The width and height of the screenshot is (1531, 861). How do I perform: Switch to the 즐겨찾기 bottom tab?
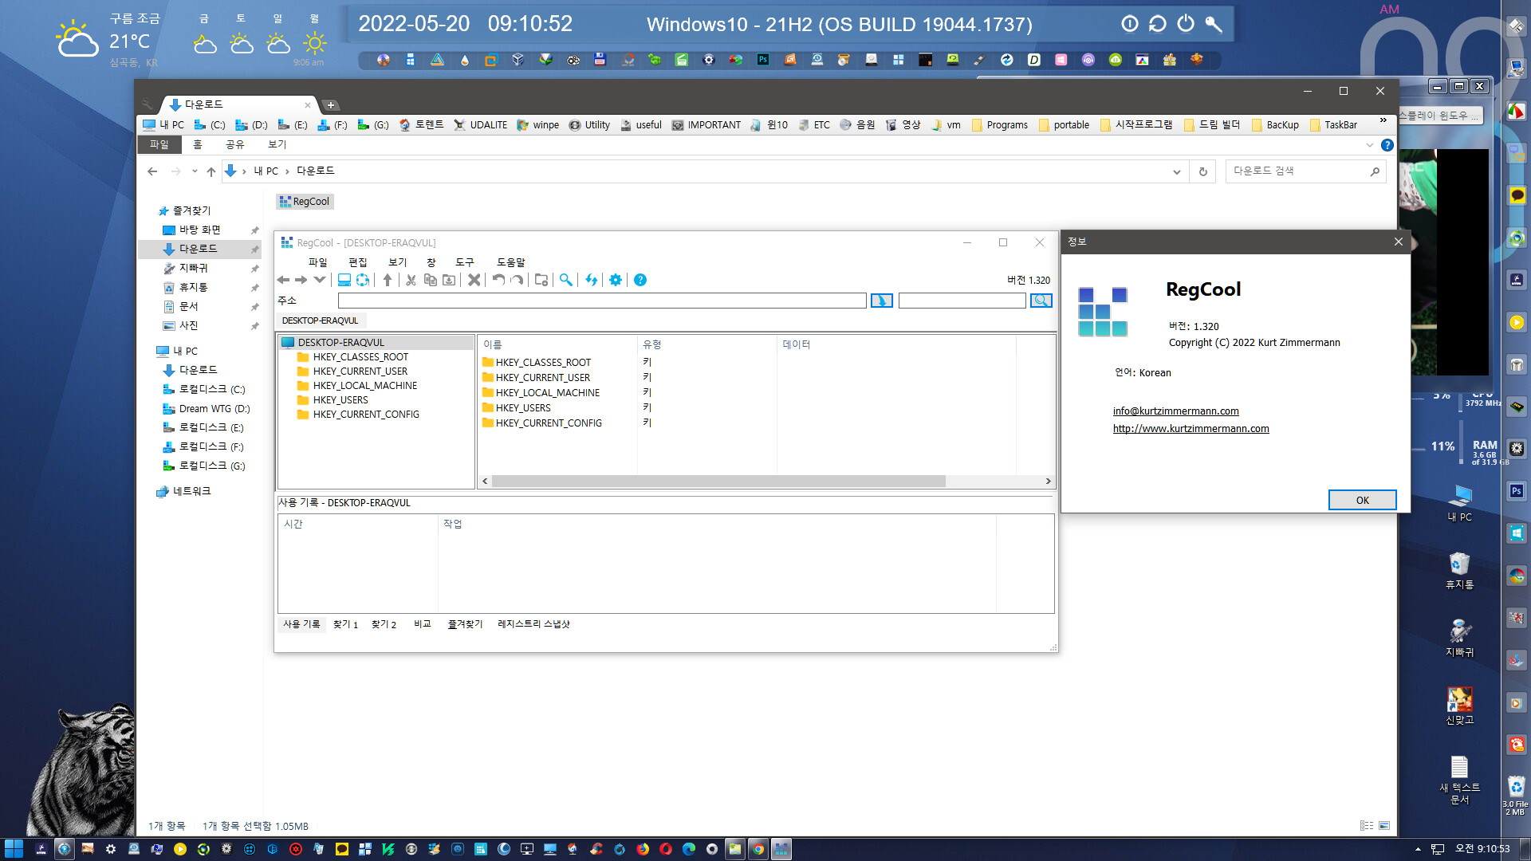coord(465,624)
